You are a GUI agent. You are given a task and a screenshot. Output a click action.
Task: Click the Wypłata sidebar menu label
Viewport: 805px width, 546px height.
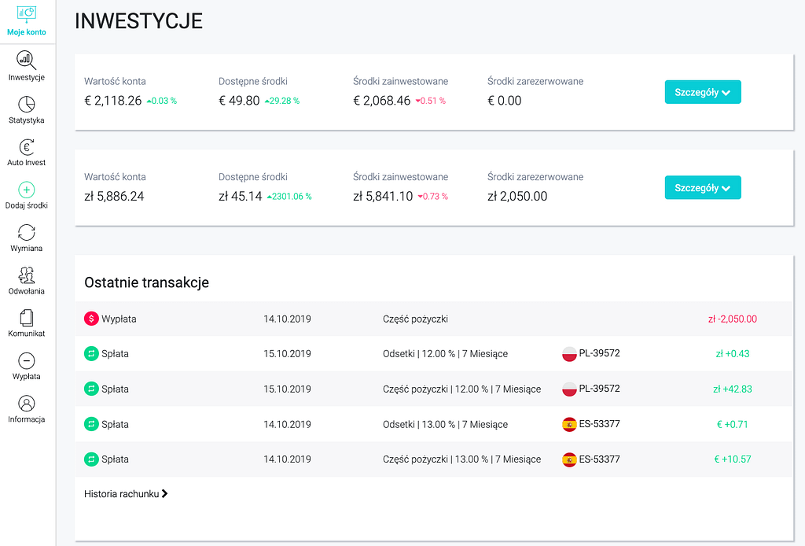(26, 377)
